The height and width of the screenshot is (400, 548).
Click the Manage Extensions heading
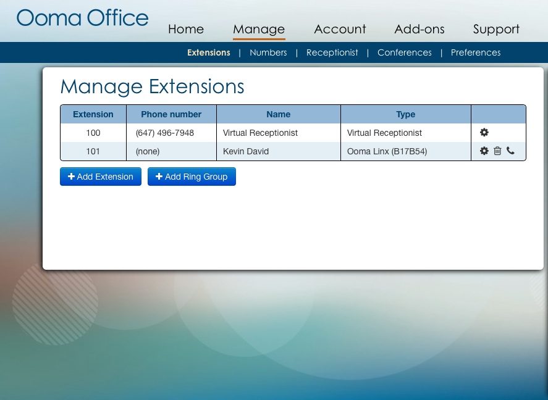153,86
